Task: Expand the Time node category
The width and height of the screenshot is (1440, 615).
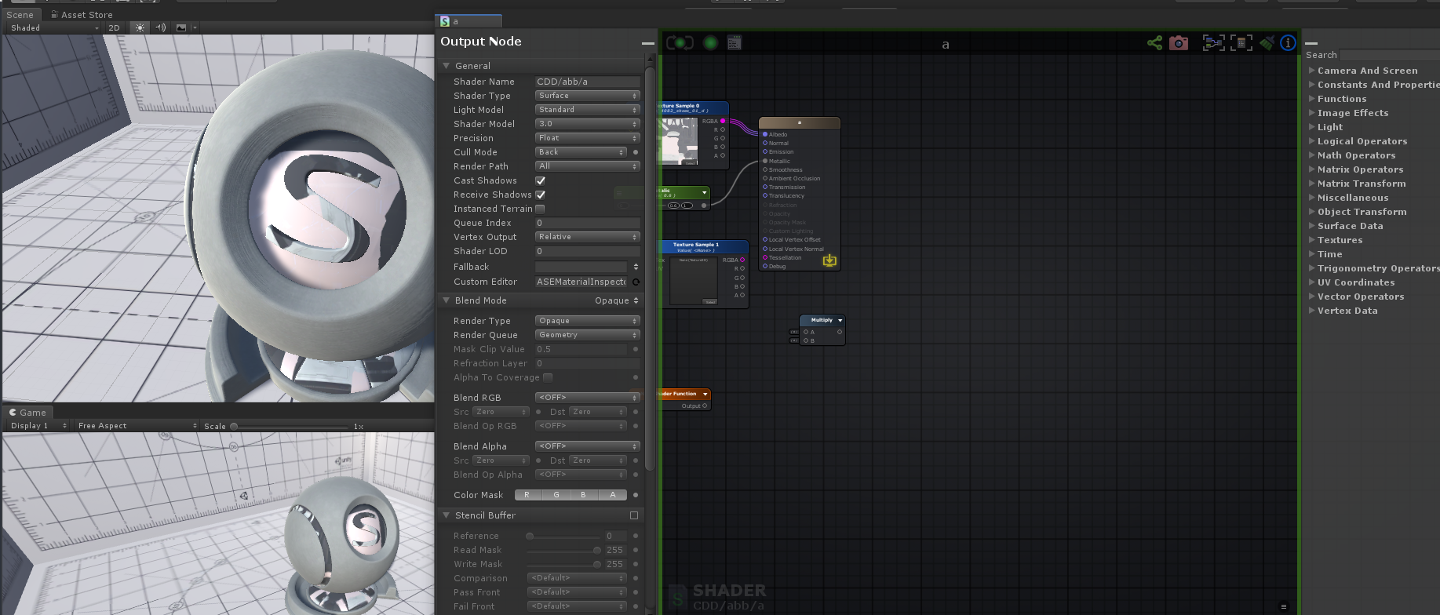Action: (1311, 254)
